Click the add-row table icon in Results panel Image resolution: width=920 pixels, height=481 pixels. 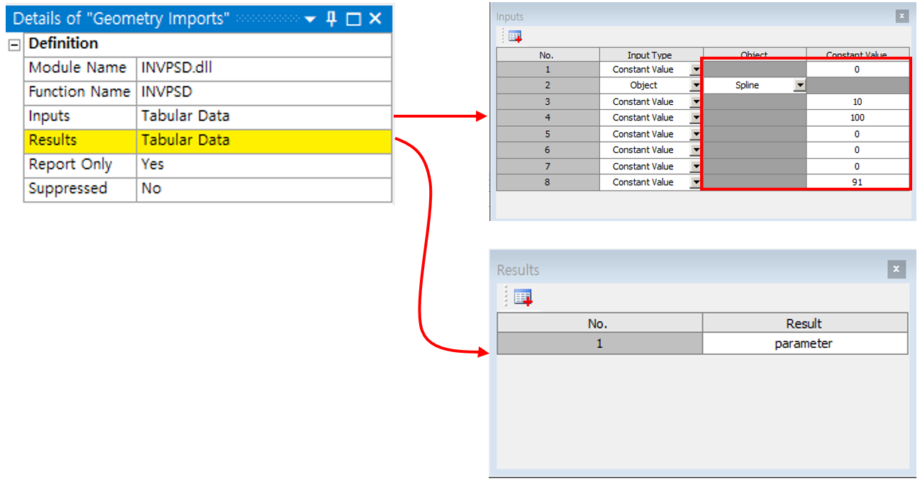523,298
